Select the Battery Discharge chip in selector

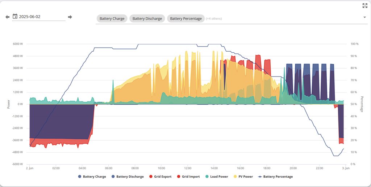(x=147, y=19)
